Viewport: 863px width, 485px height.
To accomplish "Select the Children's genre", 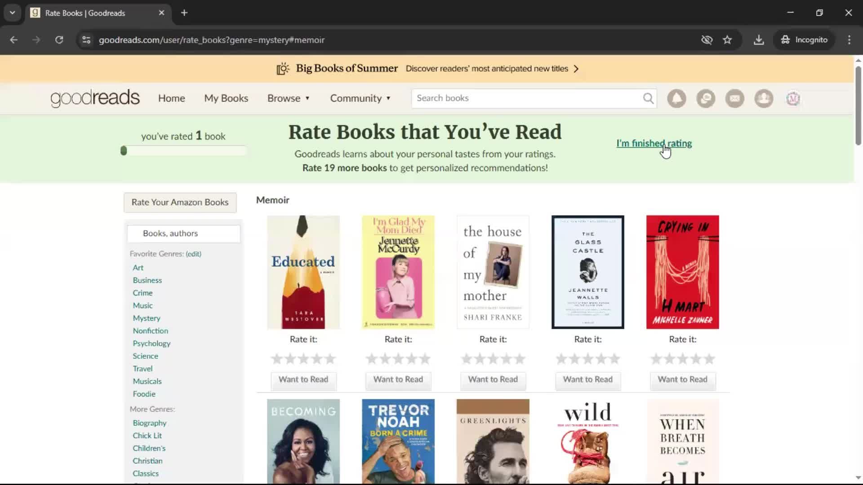I will coord(149,448).
